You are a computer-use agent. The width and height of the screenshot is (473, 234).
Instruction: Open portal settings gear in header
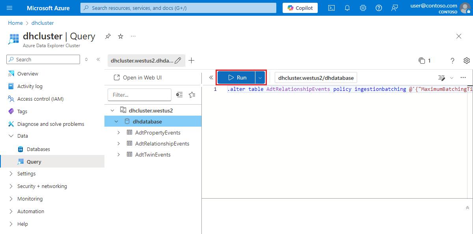(x=363, y=8)
